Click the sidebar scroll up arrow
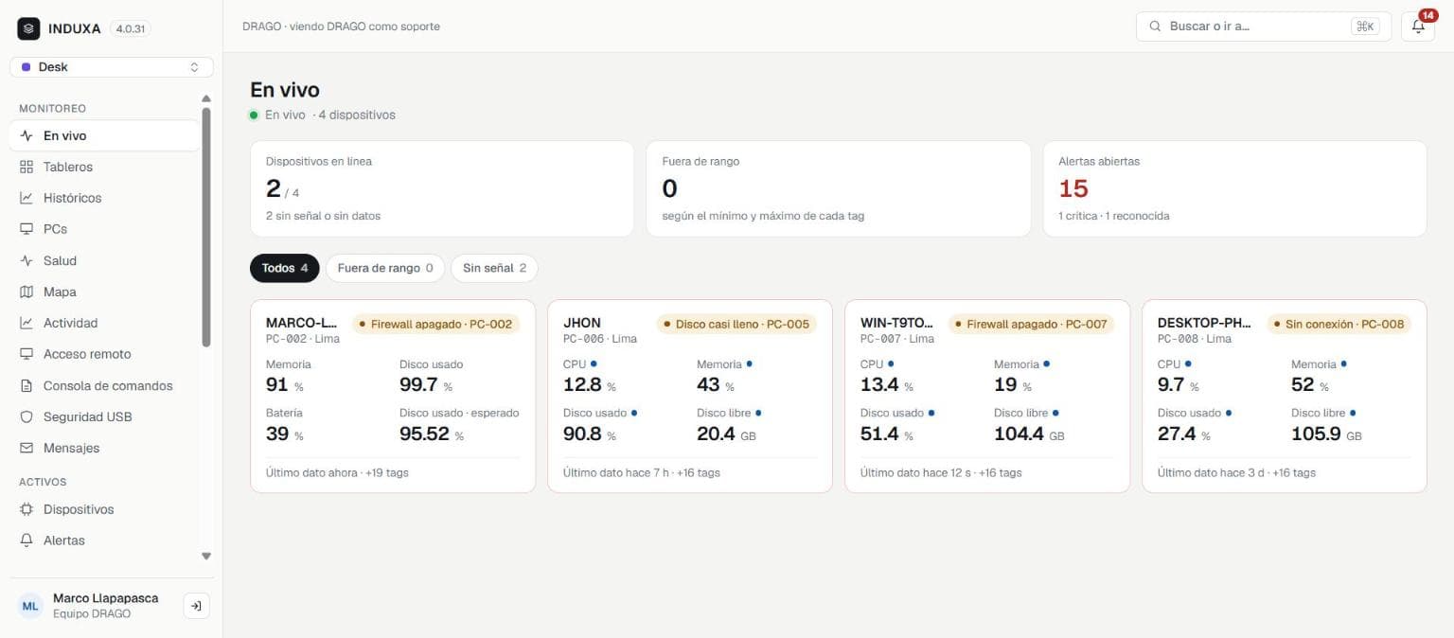Viewport: 1454px width, 638px height. pyautogui.click(x=206, y=98)
